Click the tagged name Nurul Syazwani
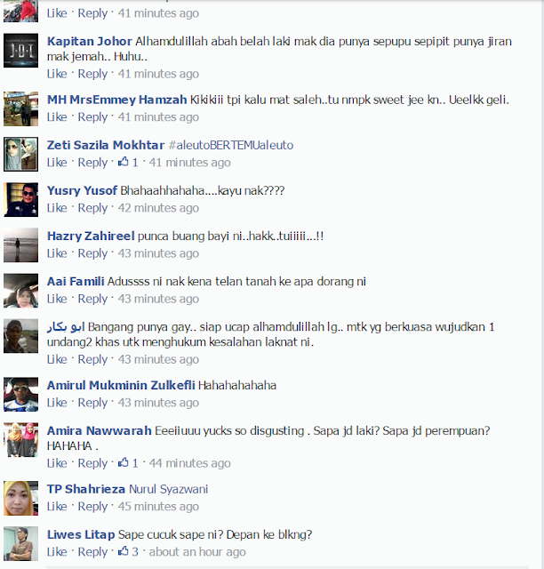Image resolution: width=544 pixels, height=569 pixels. [x=168, y=489]
